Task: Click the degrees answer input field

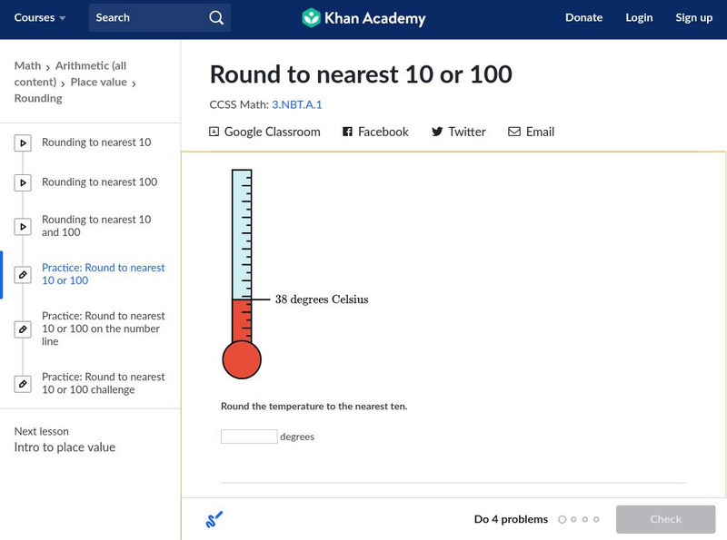Action: 249,437
